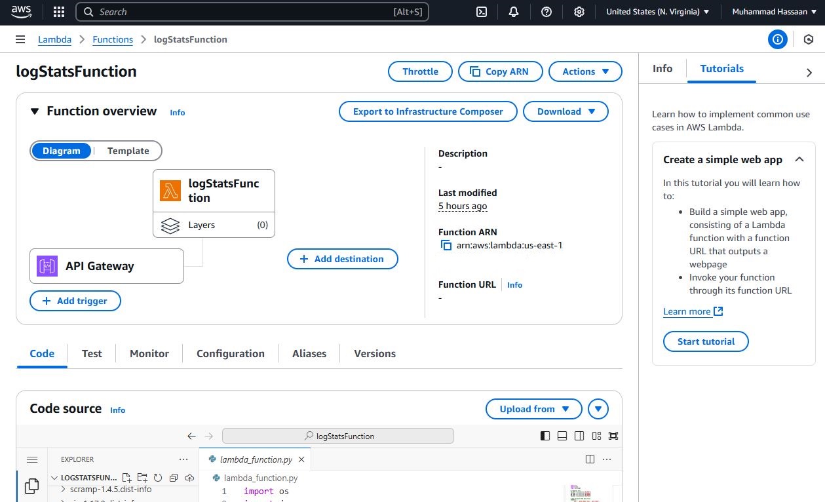
Task: Collapse the right help panel arrow
Action: [x=809, y=73]
